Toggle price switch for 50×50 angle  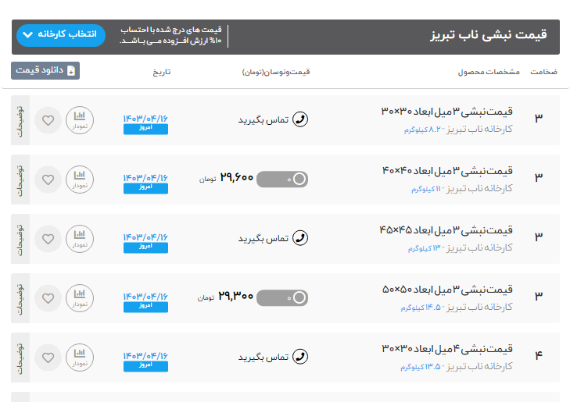pos(281,297)
